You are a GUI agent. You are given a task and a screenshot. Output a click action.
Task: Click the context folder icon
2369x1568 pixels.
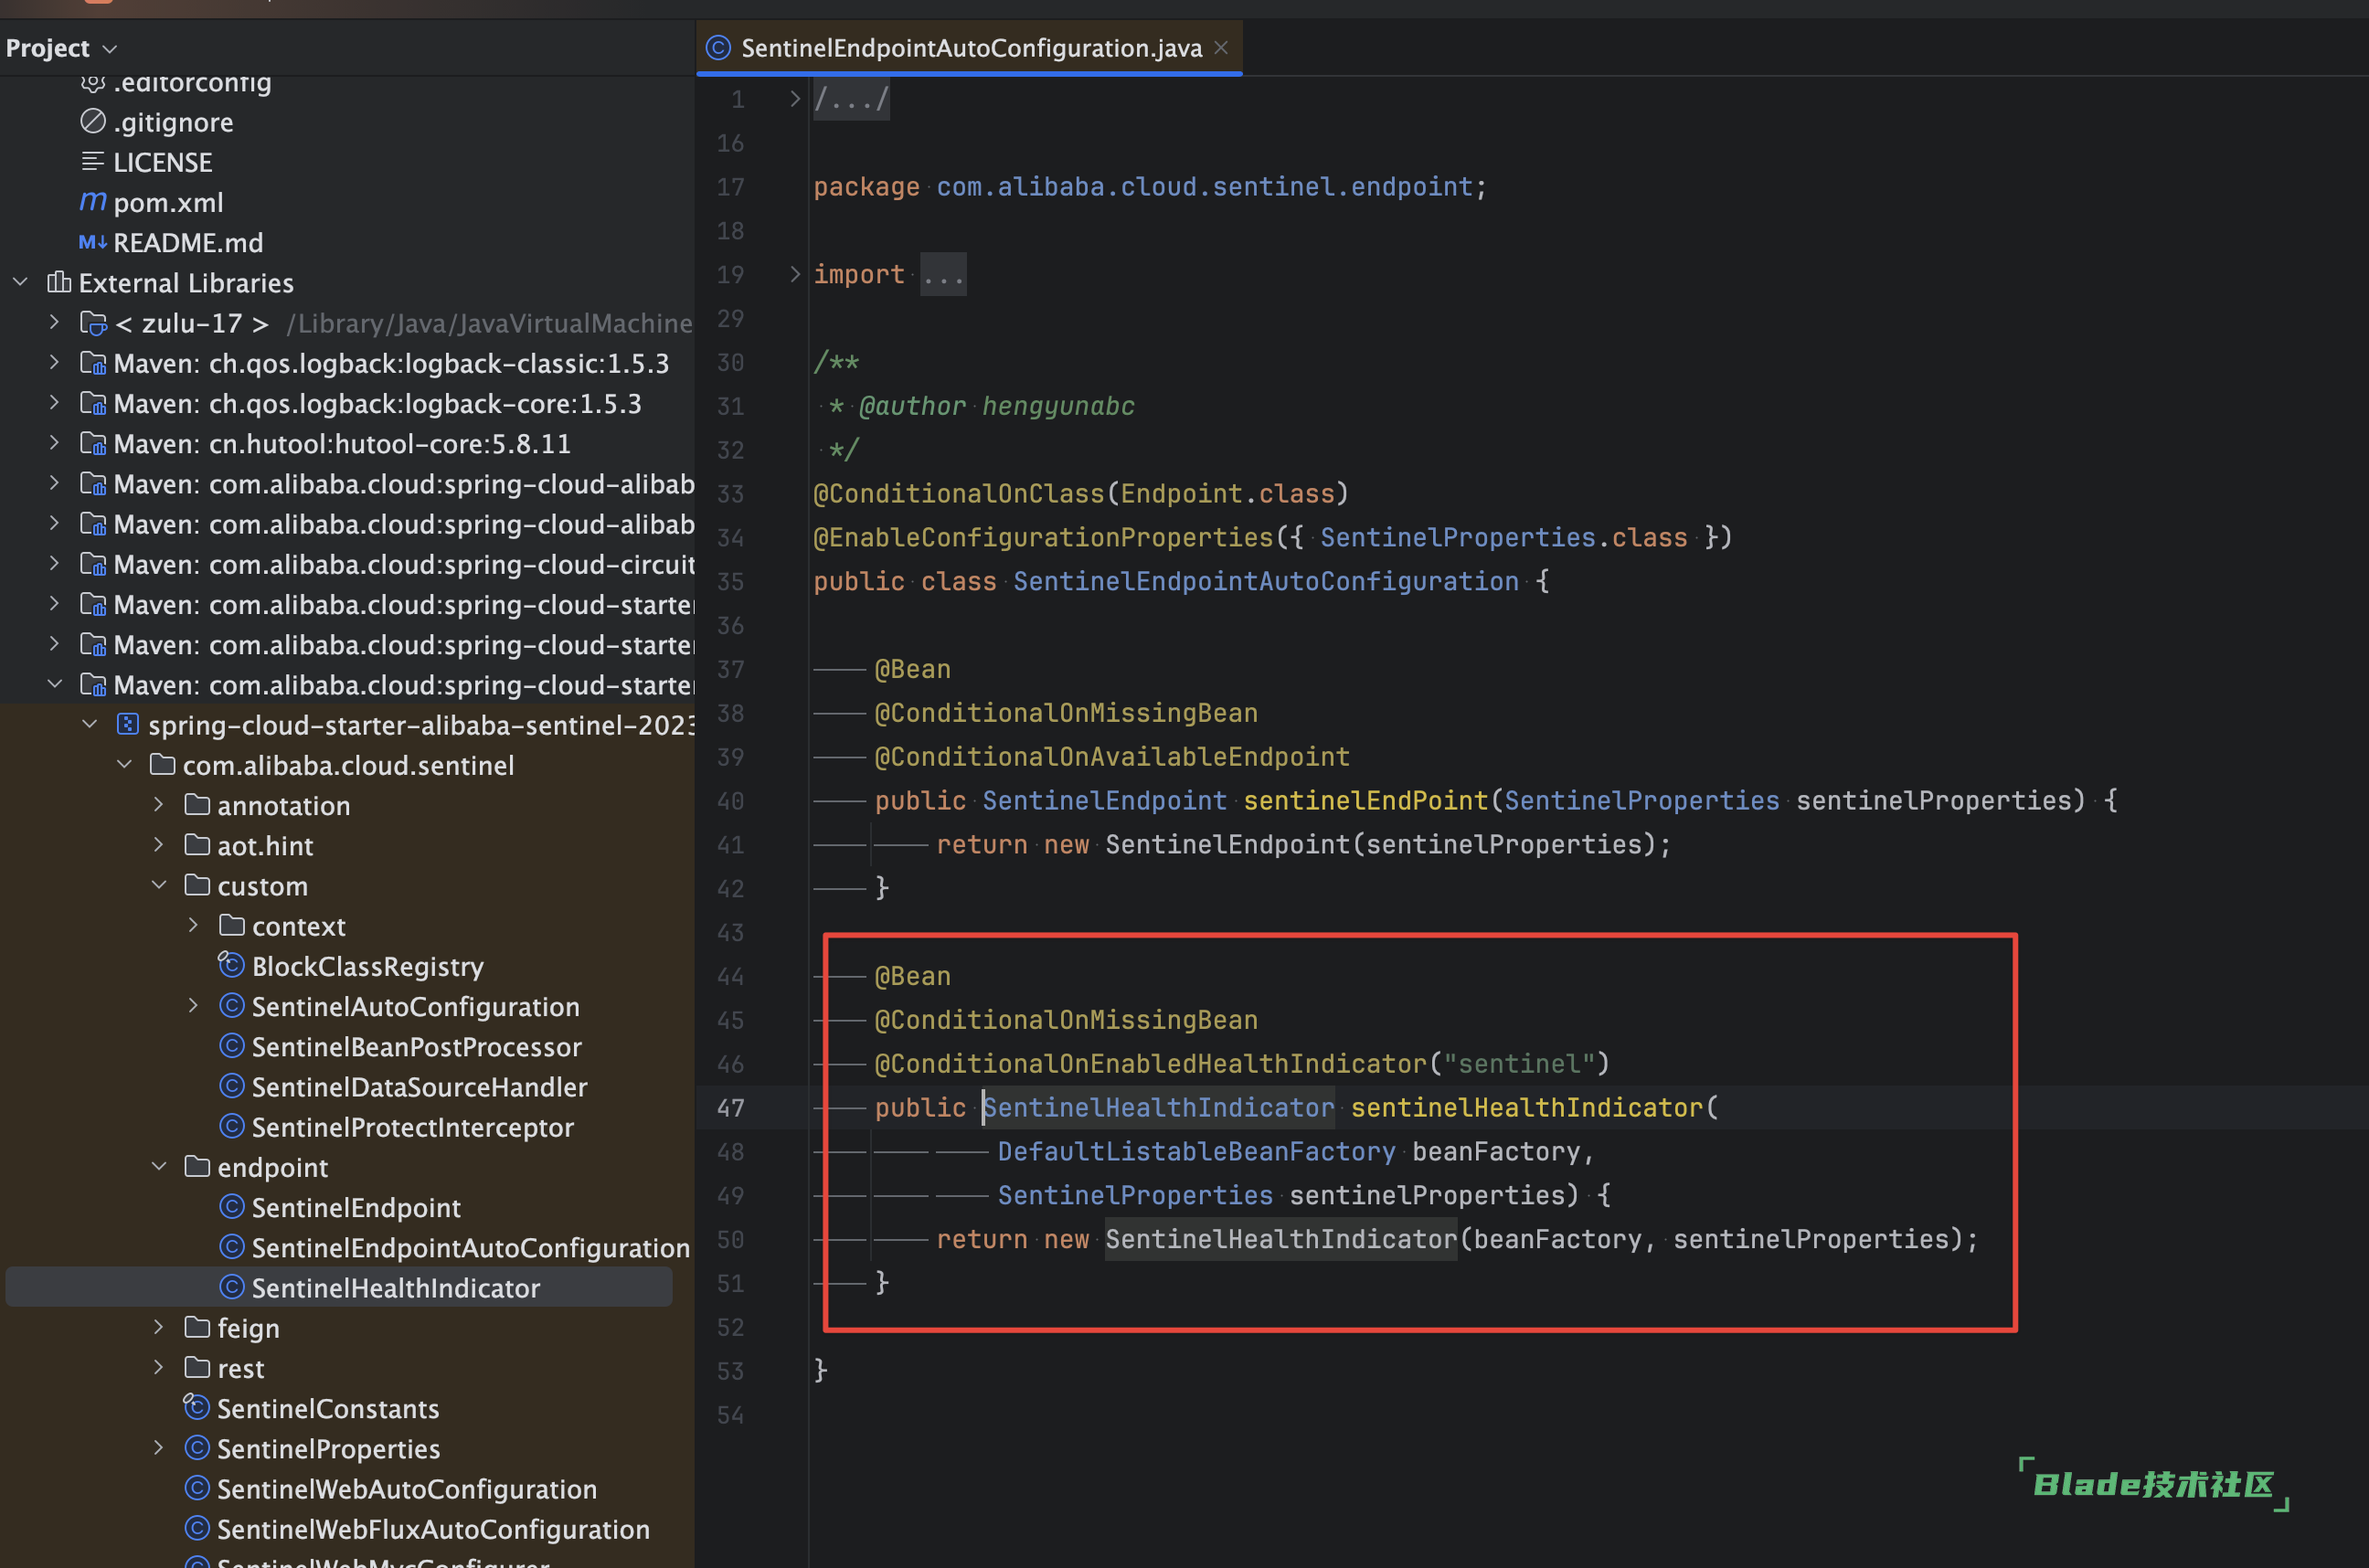pos(232,925)
